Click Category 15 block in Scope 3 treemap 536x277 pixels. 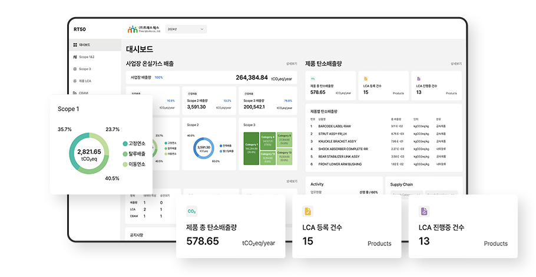point(267,157)
